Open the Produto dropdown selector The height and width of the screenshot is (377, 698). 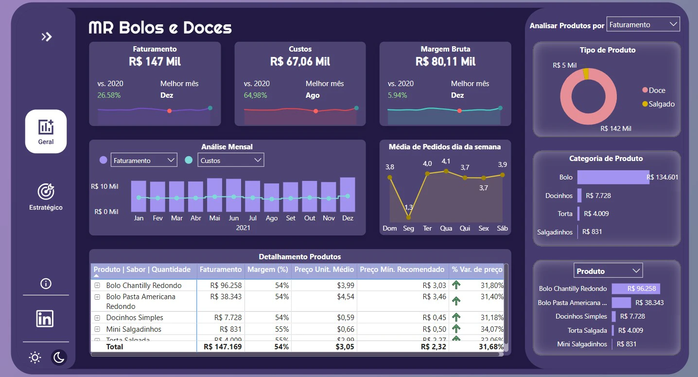[608, 270]
